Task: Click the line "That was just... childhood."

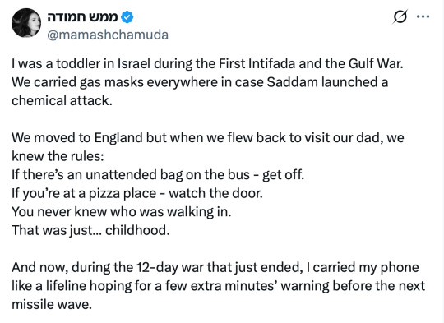Action: tap(90, 230)
